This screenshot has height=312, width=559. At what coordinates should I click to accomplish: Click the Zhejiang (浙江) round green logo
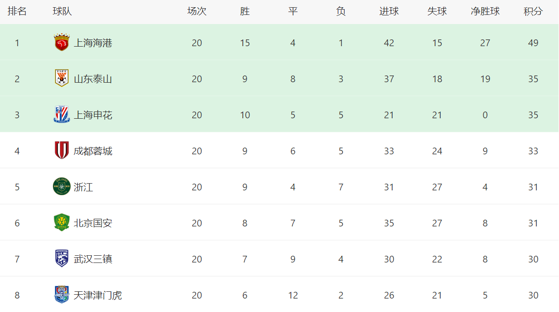pyautogui.click(x=62, y=187)
